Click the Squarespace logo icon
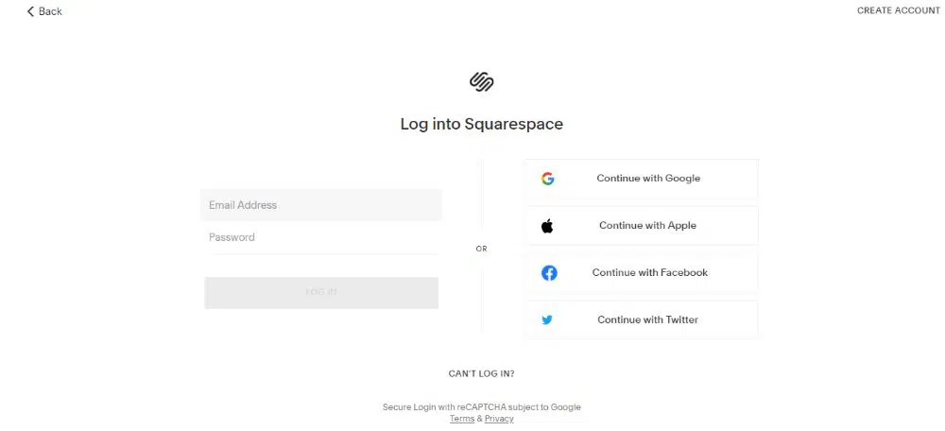This screenshot has height=431, width=945. pos(482,82)
